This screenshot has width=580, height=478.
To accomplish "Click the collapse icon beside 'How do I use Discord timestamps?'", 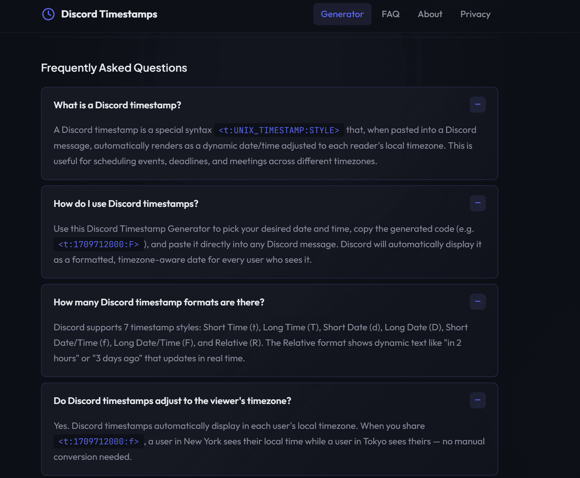I will point(477,203).
